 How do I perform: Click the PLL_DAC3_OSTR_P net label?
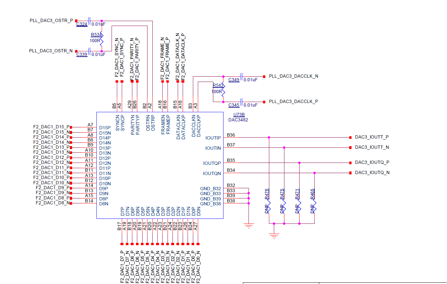(51, 21)
